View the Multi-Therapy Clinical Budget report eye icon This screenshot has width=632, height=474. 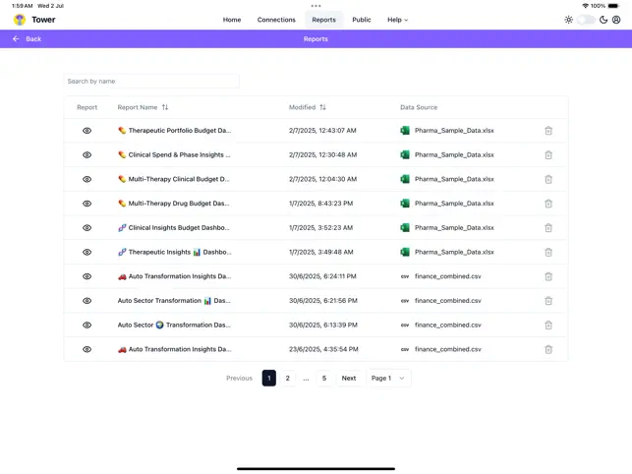click(86, 179)
